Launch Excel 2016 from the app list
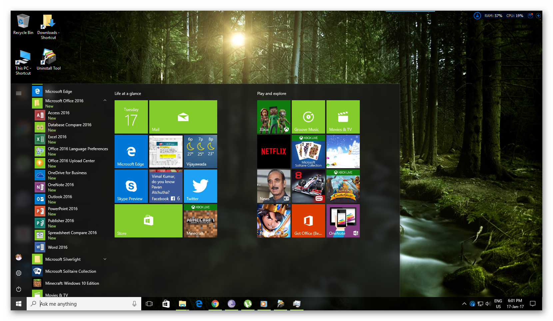 coord(72,139)
